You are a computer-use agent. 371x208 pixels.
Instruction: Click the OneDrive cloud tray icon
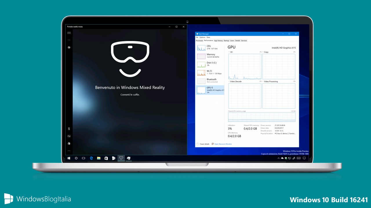(x=282, y=158)
